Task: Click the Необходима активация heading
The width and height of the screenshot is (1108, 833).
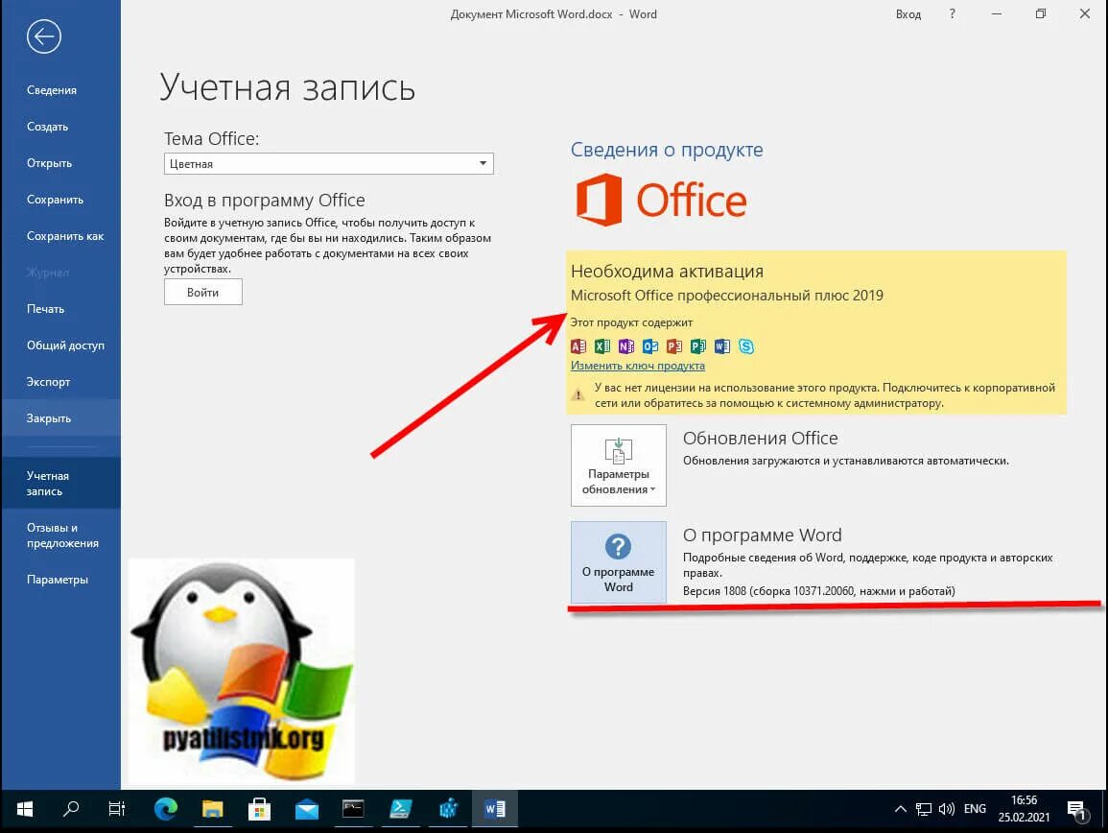Action: click(x=667, y=271)
